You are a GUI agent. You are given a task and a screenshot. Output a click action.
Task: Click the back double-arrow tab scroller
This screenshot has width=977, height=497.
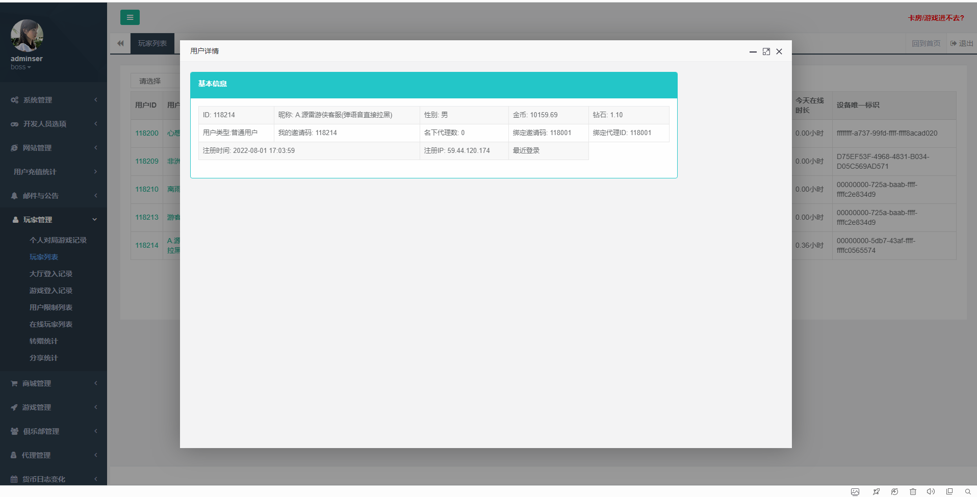point(120,43)
